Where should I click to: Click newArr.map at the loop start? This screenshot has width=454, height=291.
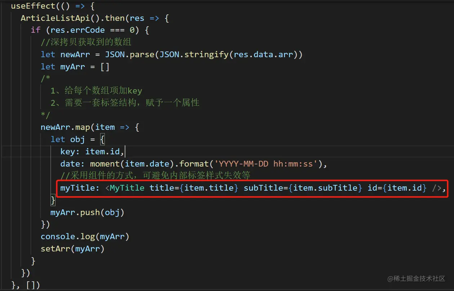point(66,127)
